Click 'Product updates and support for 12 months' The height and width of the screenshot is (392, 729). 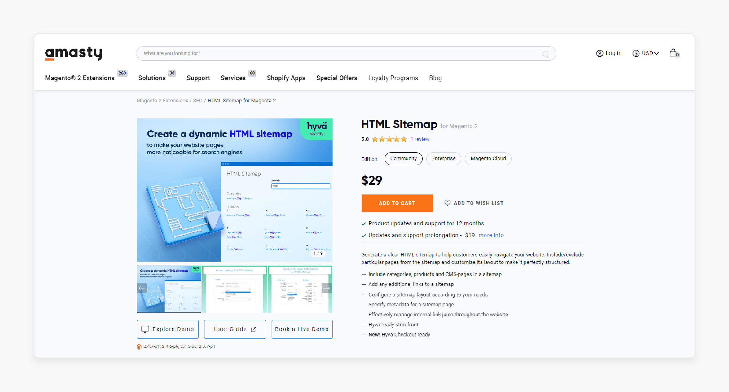click(426, 223)
